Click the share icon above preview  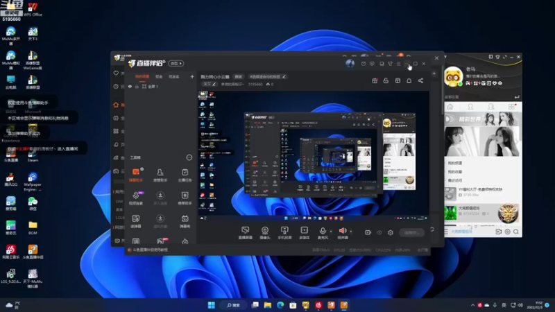click(420, 80)
